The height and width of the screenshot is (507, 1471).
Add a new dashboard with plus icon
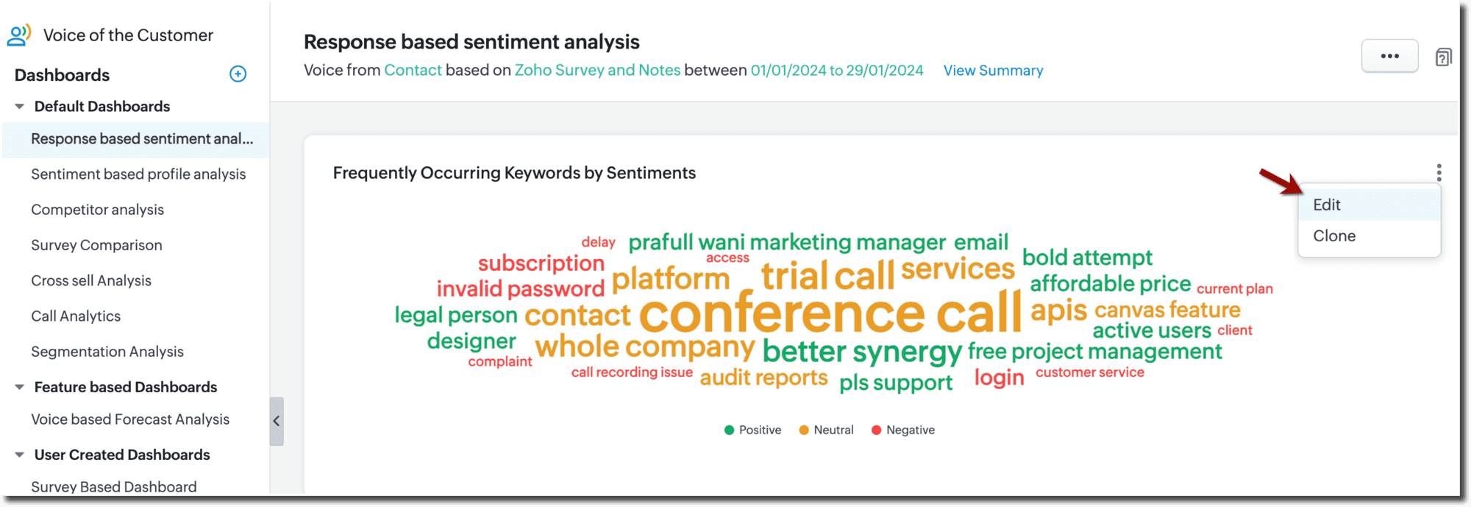238,74
